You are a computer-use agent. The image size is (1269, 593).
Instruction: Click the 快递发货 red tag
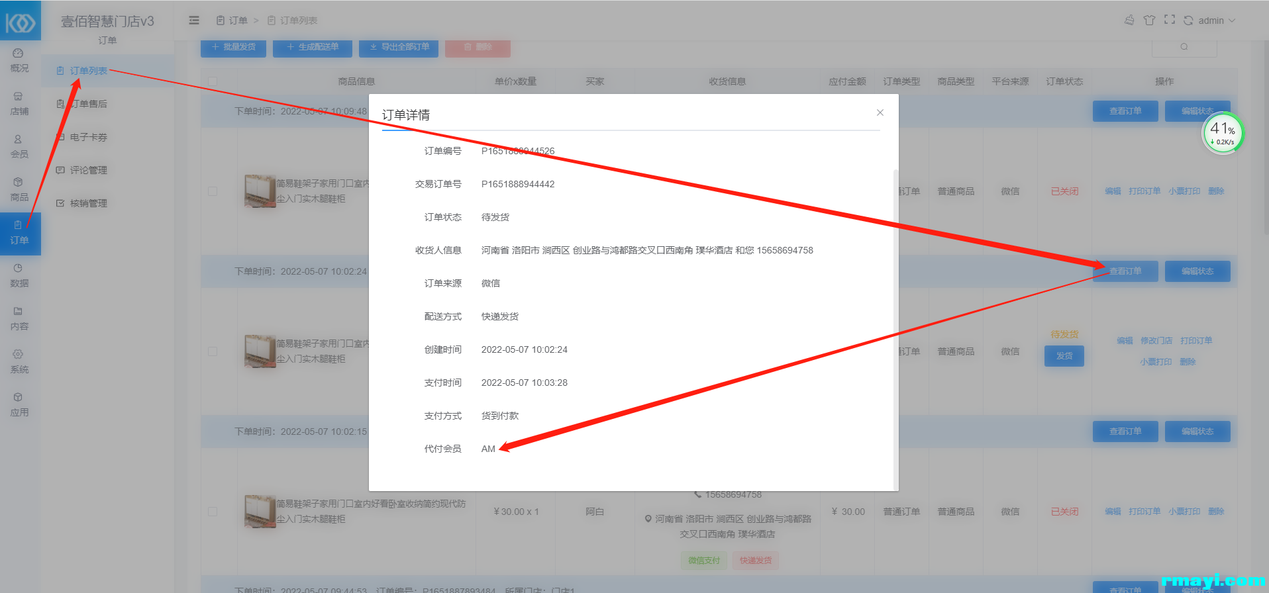tap(756, 561)
